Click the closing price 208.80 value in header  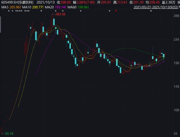tap(66, 2)
